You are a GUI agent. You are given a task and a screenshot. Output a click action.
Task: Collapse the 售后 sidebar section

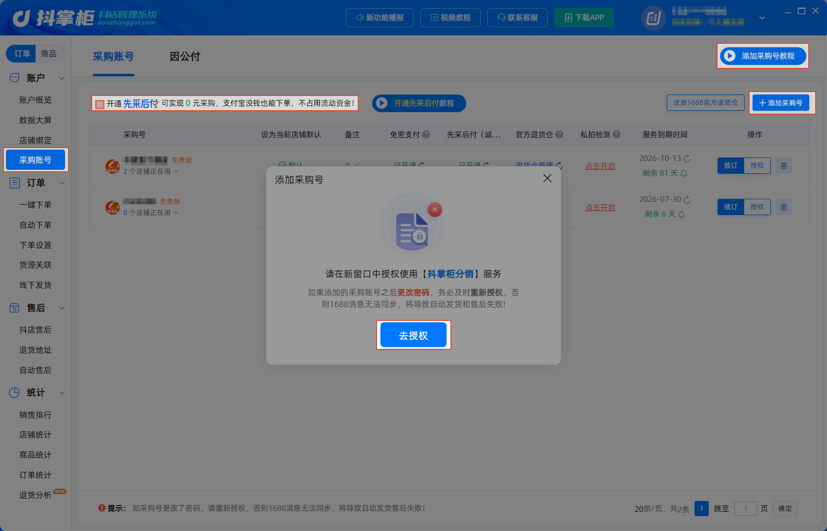[62, 308]
